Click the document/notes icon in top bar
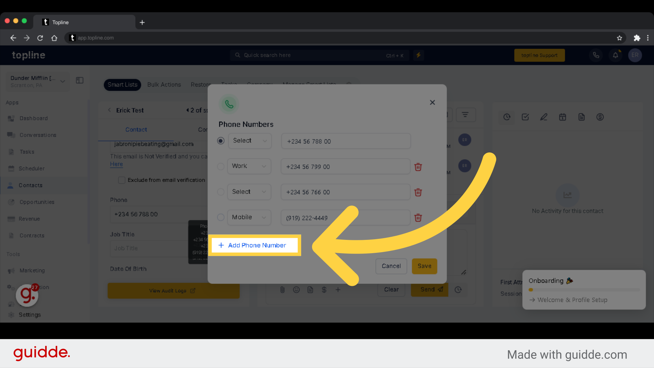This screenshot has width=654, height=368. point(582,117)
